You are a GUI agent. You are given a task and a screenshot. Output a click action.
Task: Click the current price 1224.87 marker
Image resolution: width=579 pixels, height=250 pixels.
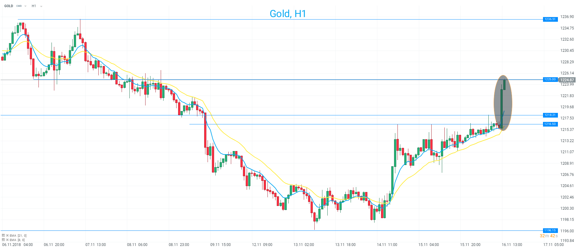[x=567, y=80]
